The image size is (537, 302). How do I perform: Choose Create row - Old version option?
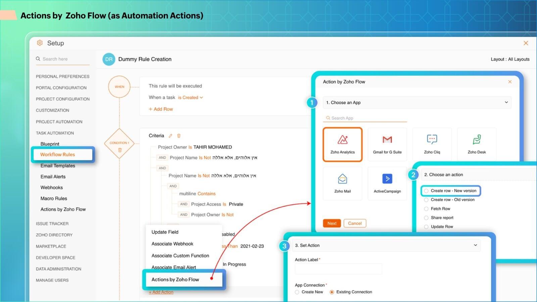(x=449, y=200)
